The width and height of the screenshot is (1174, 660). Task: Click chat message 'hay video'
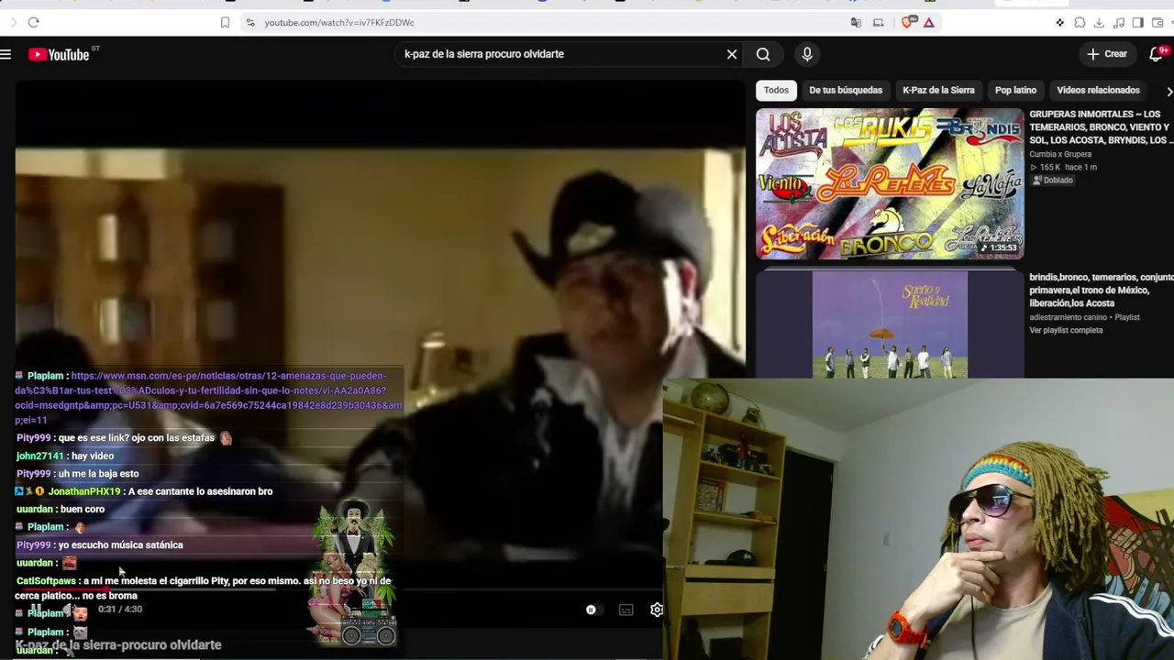click(93, 456)
